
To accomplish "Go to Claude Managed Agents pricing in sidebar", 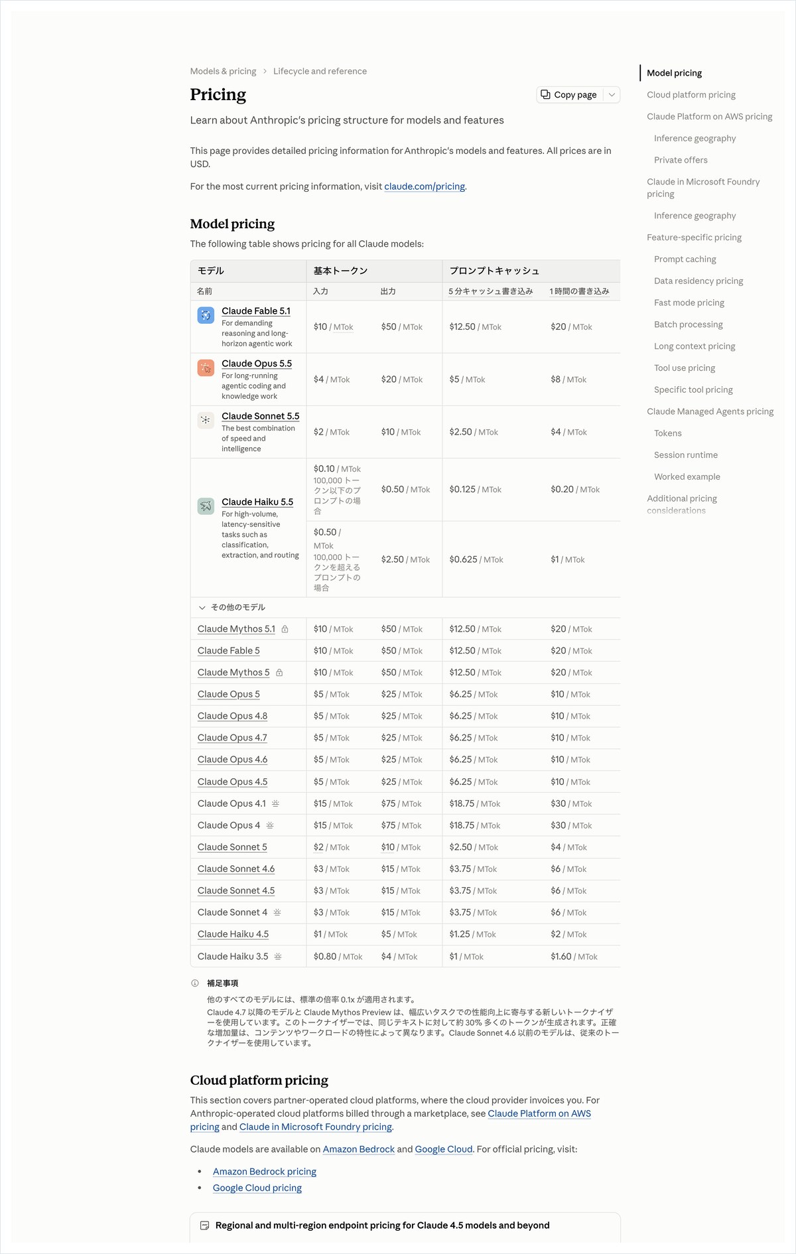I will coord(710,411).
